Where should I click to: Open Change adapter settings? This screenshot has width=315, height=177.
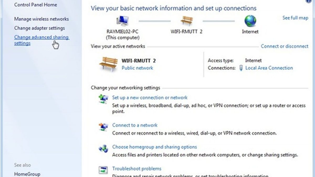[x=39, y=28]
